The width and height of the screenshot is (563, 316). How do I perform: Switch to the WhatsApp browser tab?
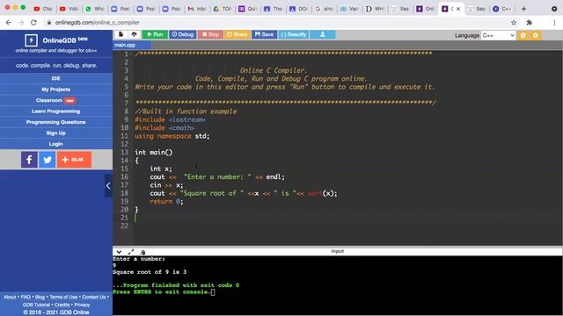coord(95,9)
